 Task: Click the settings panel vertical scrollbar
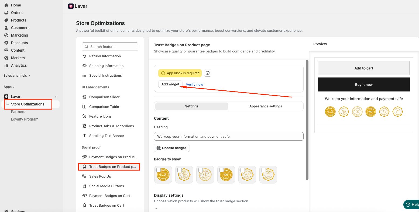pyautogui.click(x=307, y=120)
